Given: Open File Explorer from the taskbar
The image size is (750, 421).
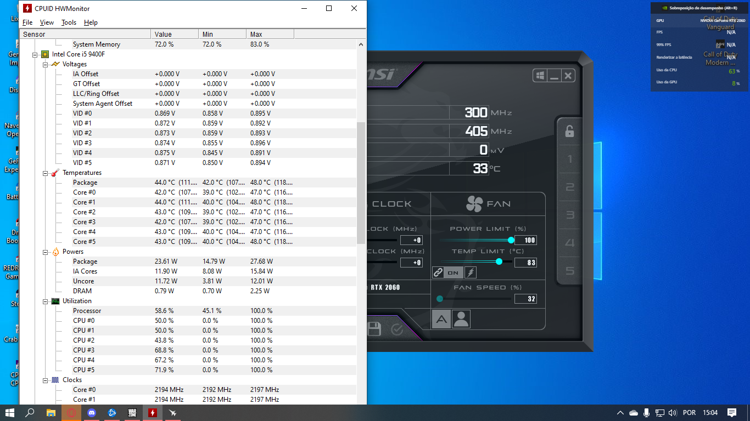Looking at the screenshot, I should click(x=51, y=413).
